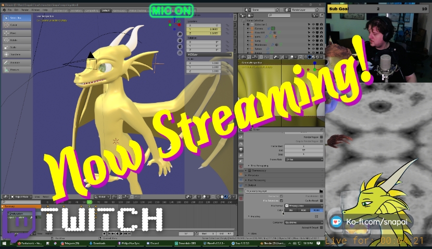Hide Sphere with its eye icon
The image size is (432, 249).
313,49
